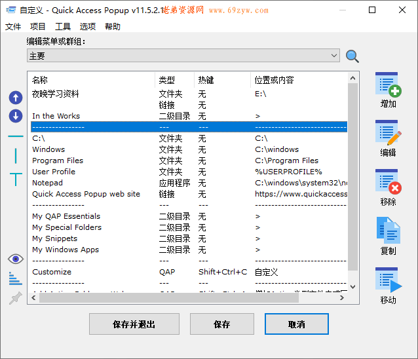This screenshot has width=418, height=359.
Task: Click the 保存并退出 button
Action: click(x=134, y=324)
